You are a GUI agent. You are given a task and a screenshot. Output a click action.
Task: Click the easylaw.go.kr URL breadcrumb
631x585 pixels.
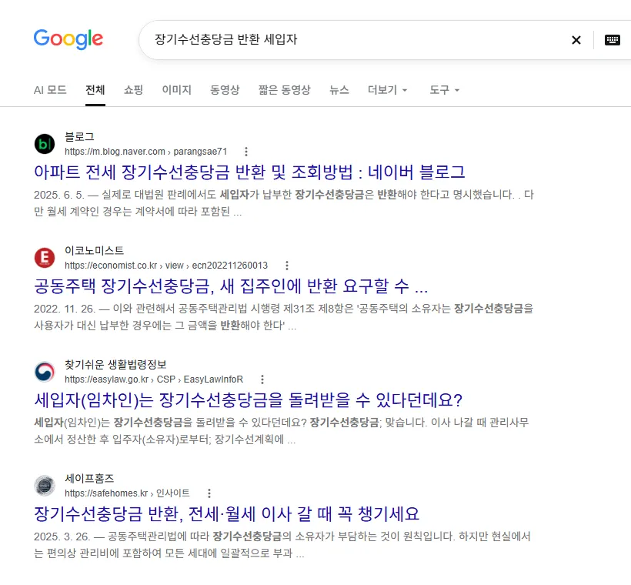tap(154, 379)
